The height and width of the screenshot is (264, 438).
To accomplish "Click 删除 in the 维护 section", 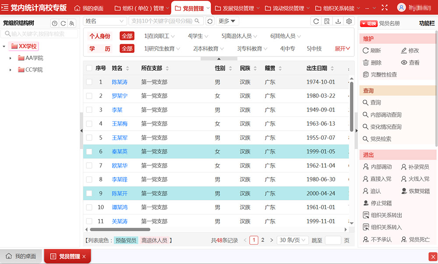I will [x=372, y=63].
